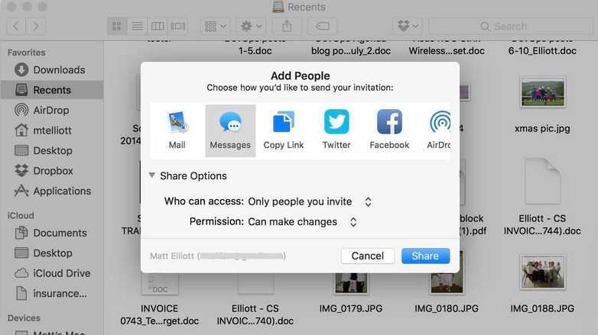
Task: Select the Wireless...set.doc file name
Action: (447, 50)
